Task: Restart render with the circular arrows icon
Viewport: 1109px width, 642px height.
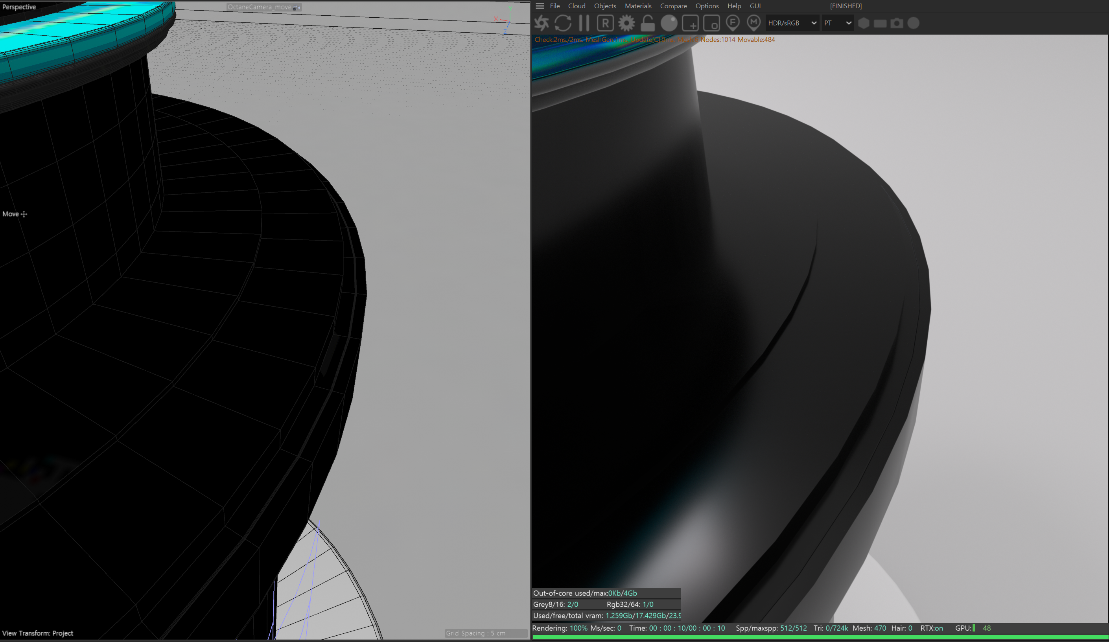Action: point(563,23)
